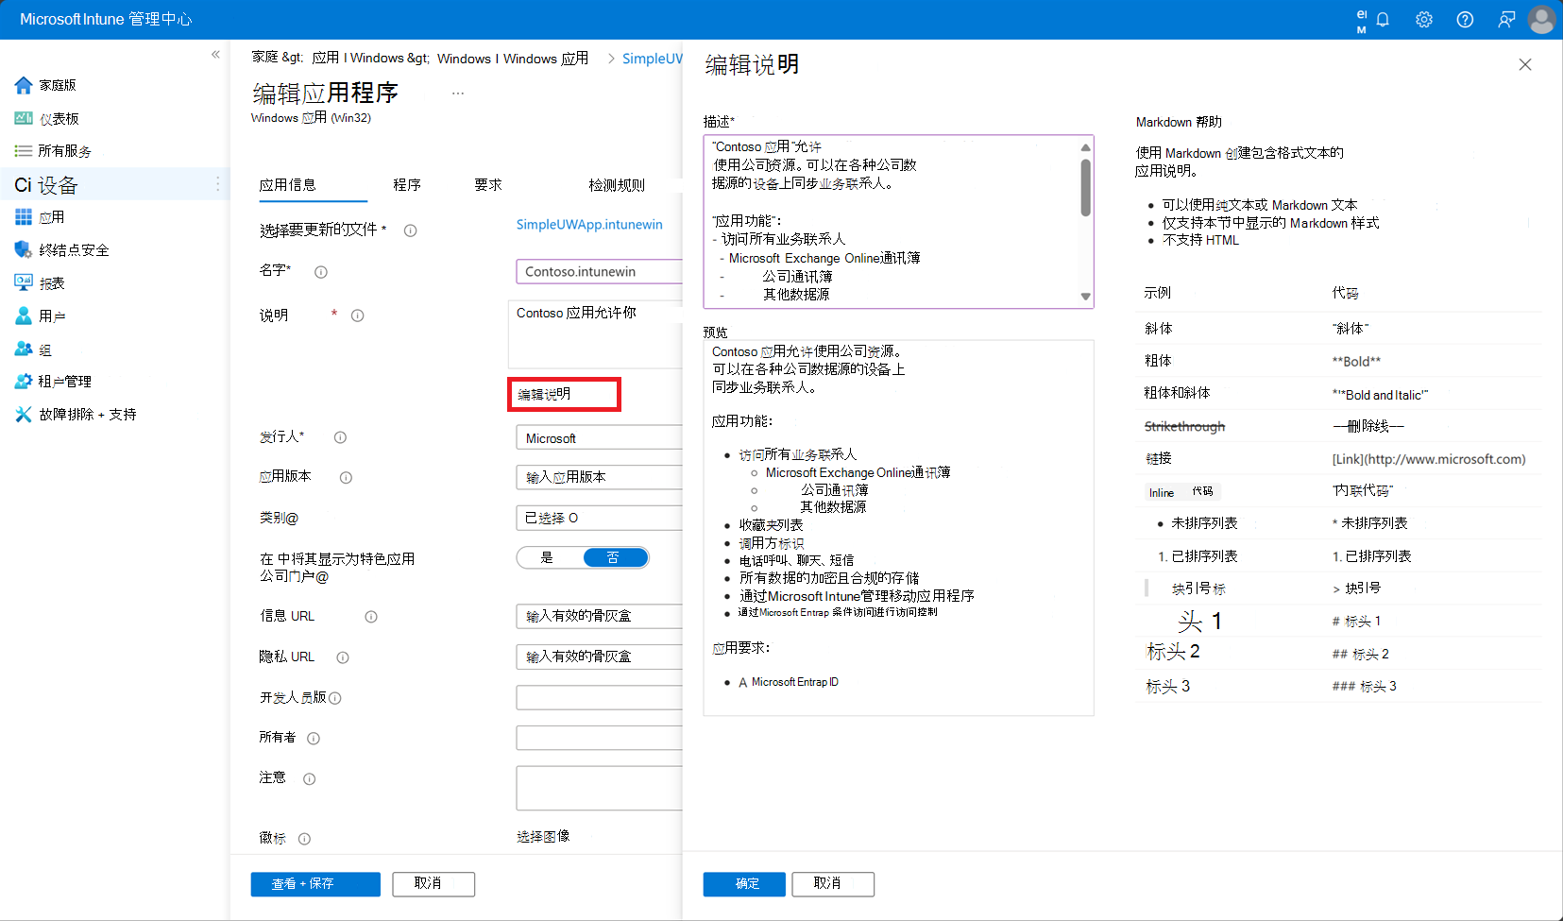
Task: Click 取消 in the description panel
Action: pos(833,884)
